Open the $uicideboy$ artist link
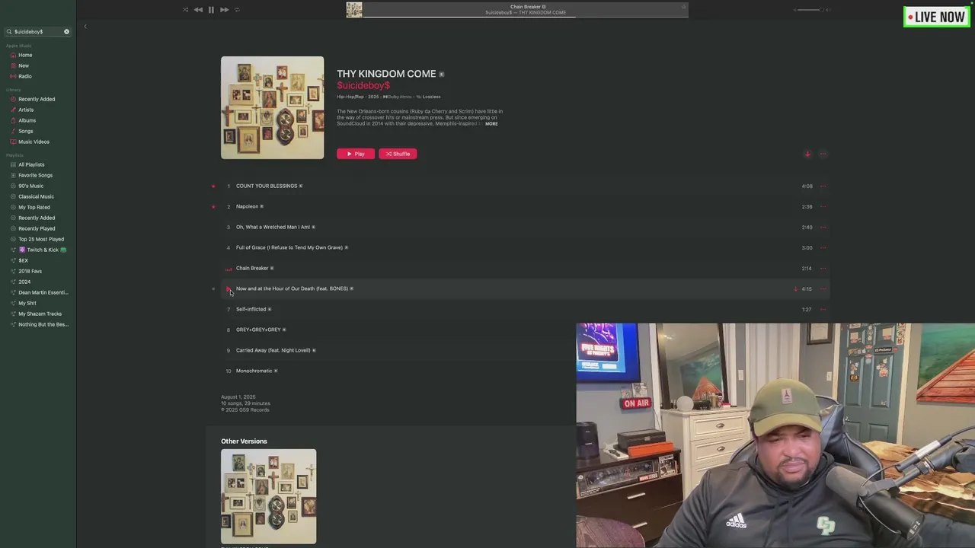975x548 pixels. [363, 85]
